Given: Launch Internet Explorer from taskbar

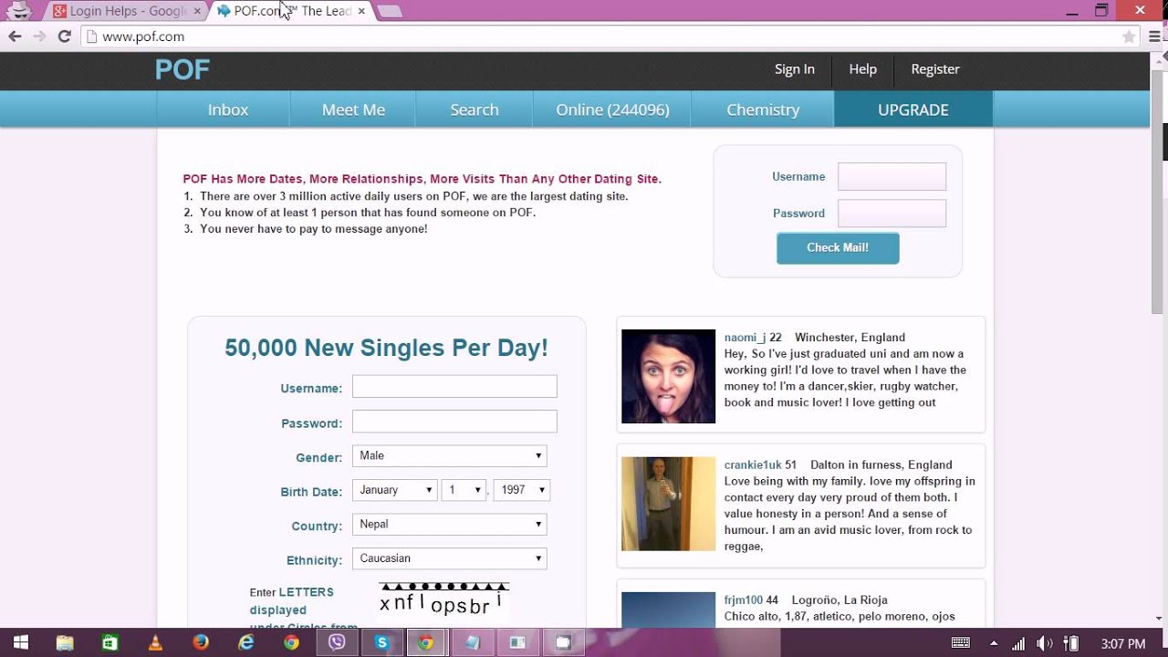Looking at the screenshot, I should tap(245, 642).
